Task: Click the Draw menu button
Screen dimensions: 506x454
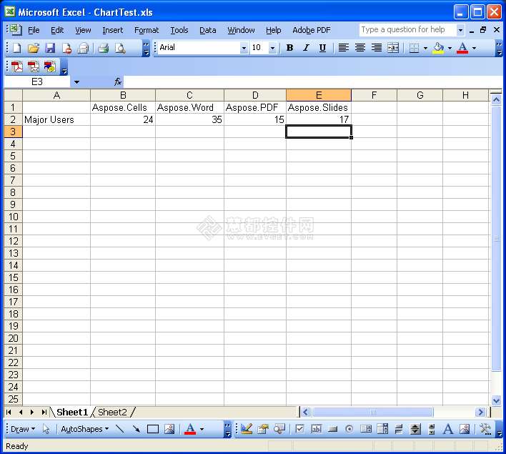Action: [x=22, y=429]
